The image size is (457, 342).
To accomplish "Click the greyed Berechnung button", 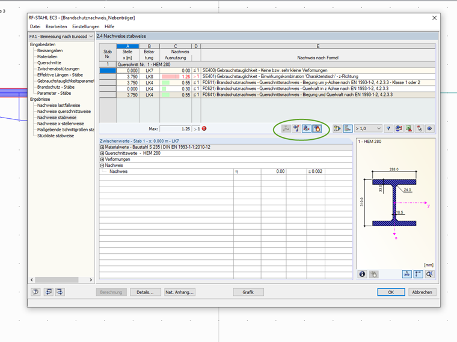I will click(x=111, y=292).
